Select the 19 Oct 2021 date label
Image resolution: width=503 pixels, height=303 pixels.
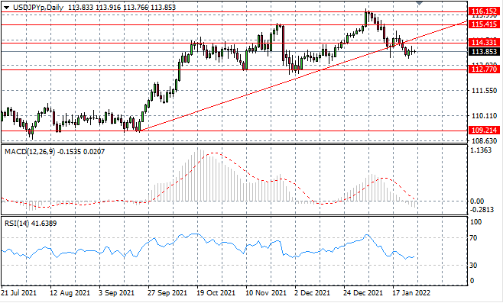[x=216, y=293]
